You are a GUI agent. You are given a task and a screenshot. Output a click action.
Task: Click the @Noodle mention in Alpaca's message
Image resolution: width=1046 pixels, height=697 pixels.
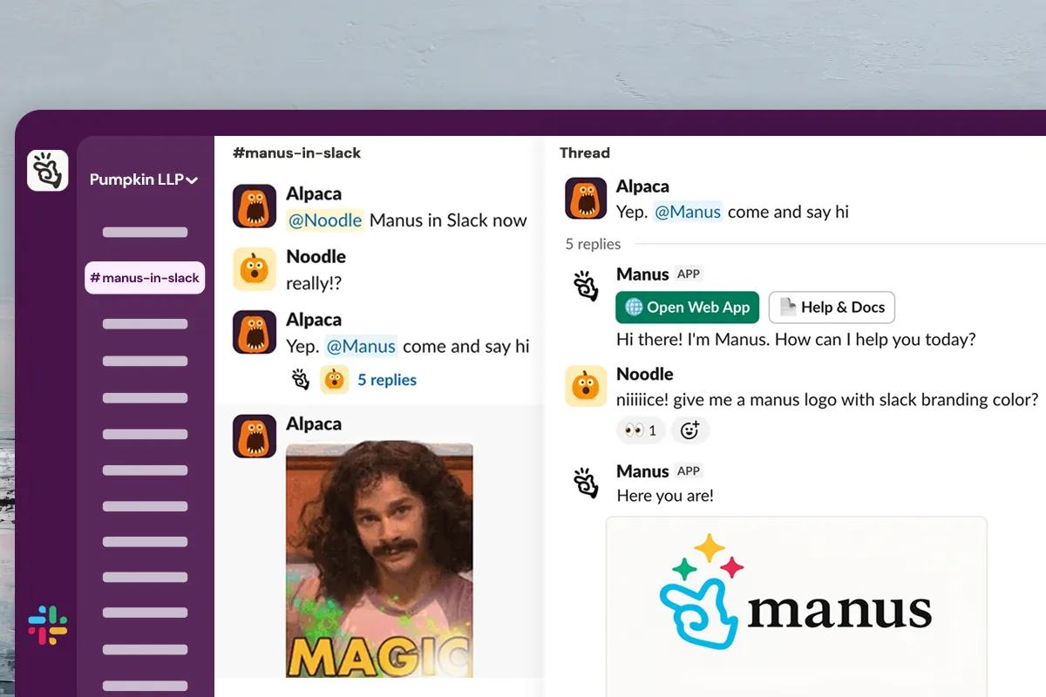(x=325, y=220)
